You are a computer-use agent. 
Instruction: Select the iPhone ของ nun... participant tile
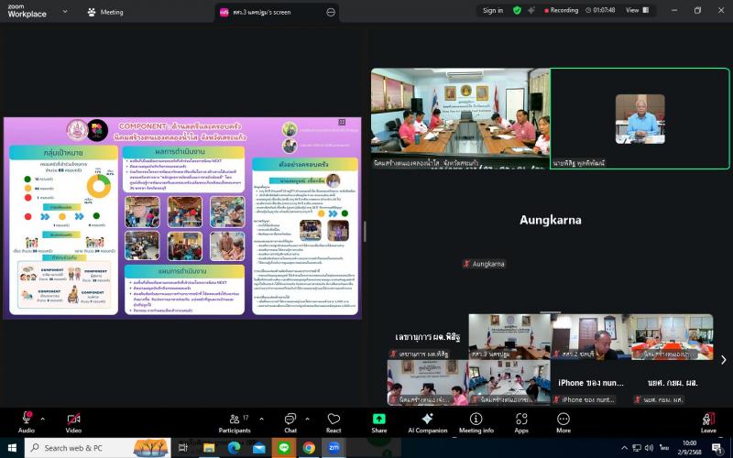click(x=591, y=382)
